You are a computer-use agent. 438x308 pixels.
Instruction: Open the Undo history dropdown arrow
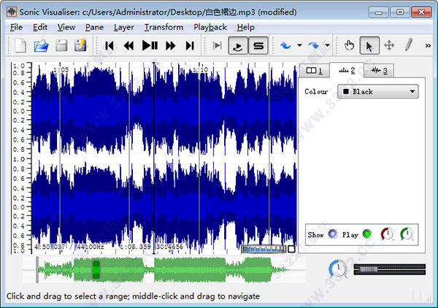coord(299,45)
